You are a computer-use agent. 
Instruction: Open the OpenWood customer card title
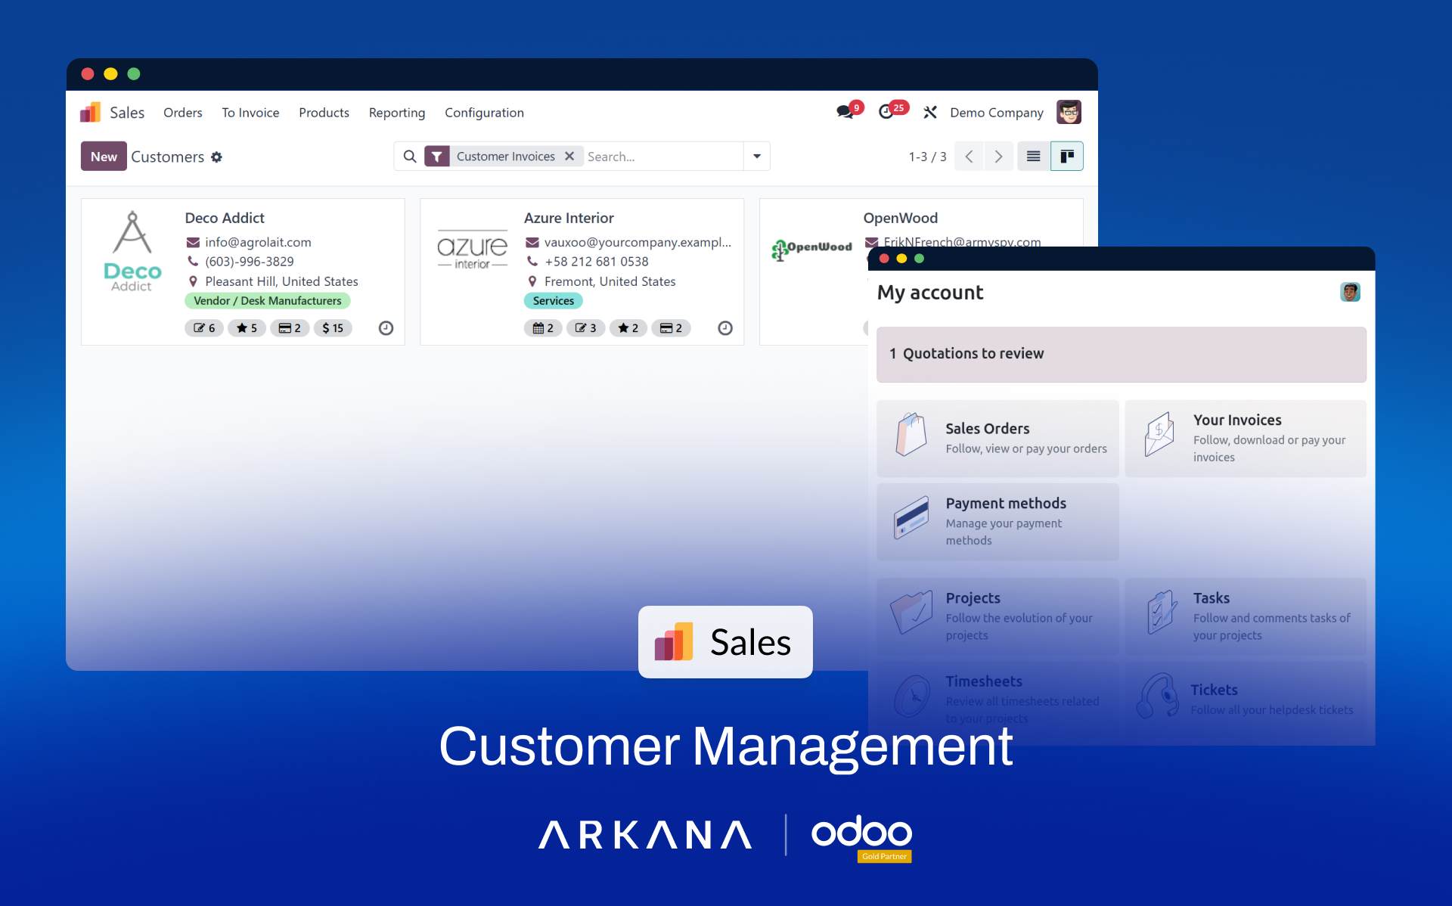901,218
